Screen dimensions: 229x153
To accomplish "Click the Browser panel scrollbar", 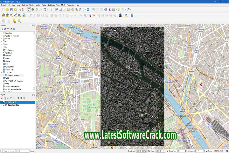I will point(34,62).
